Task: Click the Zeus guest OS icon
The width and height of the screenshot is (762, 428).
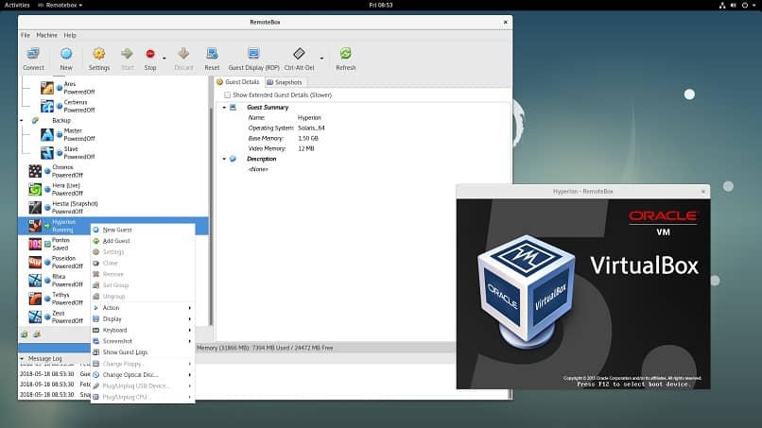Action: point(35,317)
